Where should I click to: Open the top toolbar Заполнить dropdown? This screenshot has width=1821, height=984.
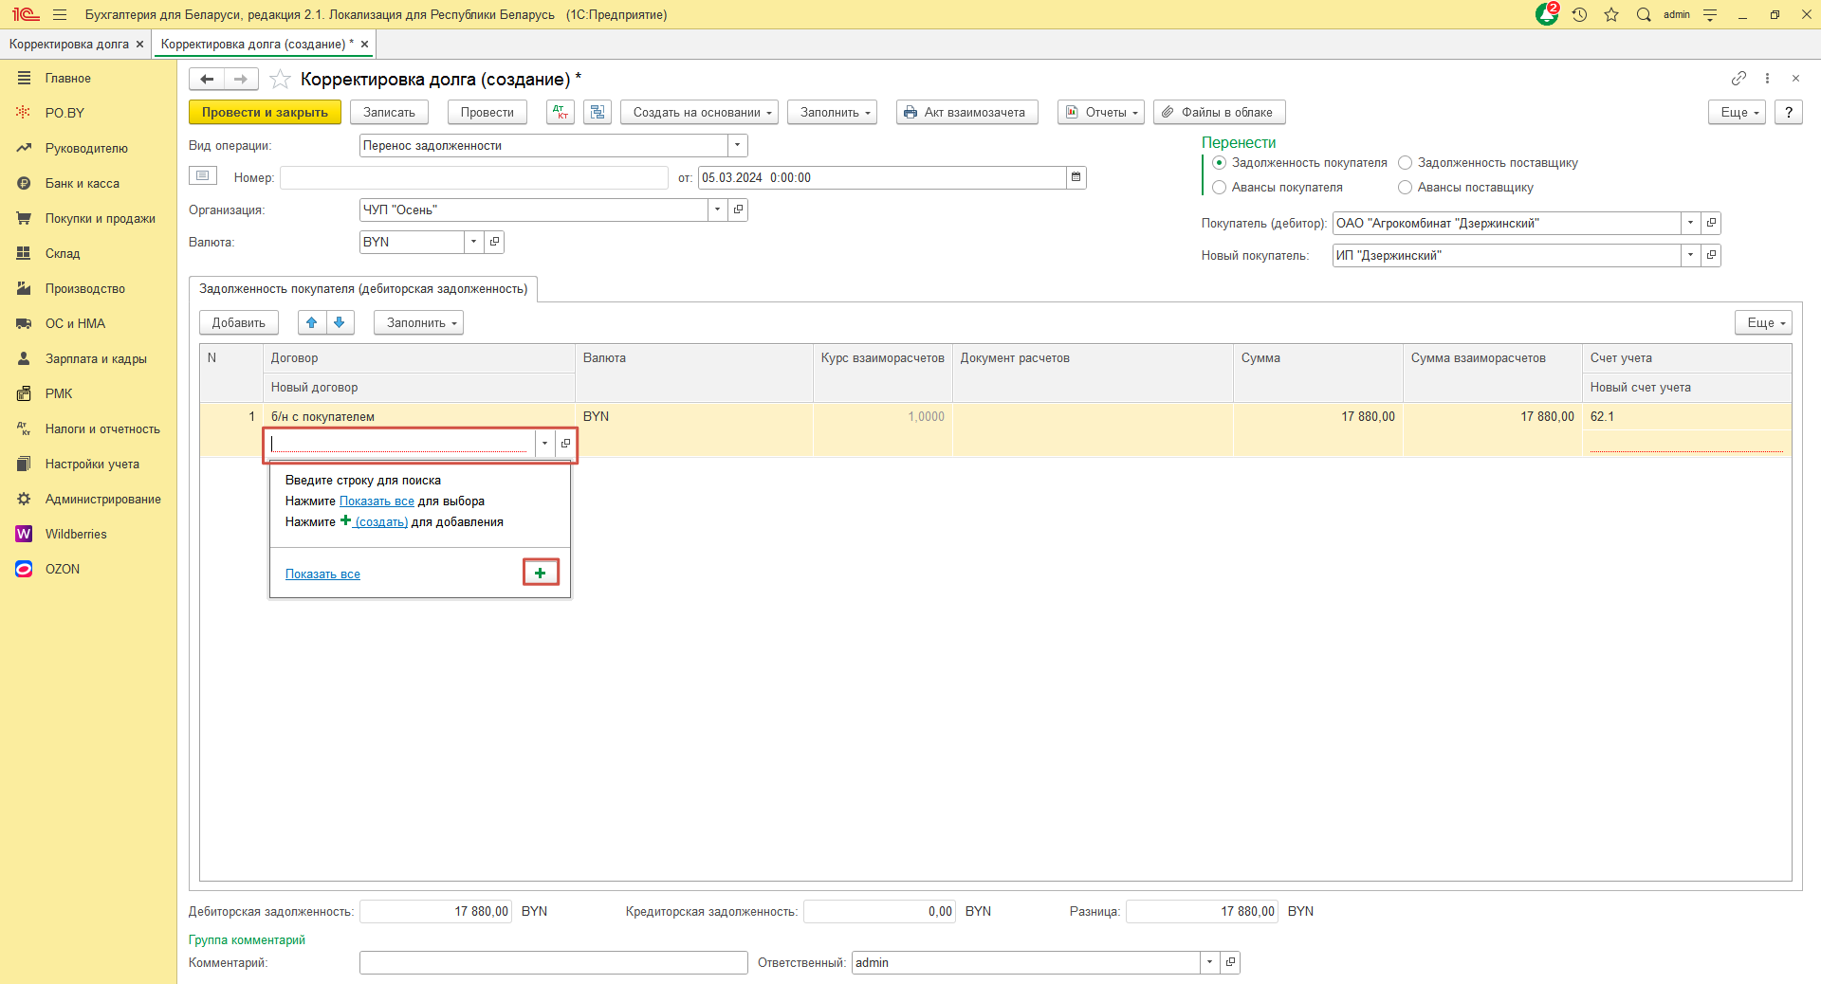point(833,112)
